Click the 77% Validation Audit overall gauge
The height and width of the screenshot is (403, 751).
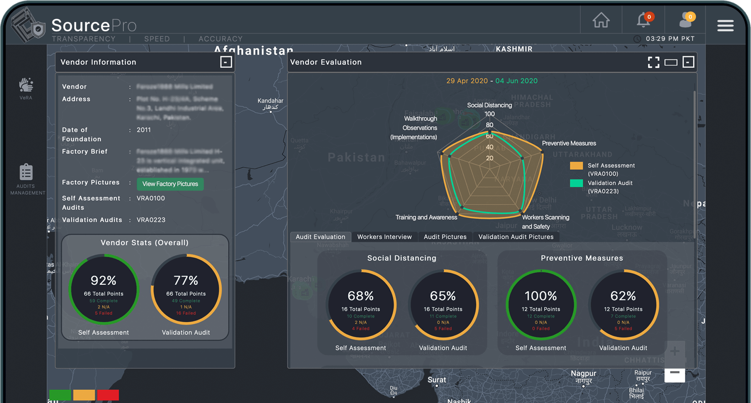pyautogui.click(x=186, y=289)
